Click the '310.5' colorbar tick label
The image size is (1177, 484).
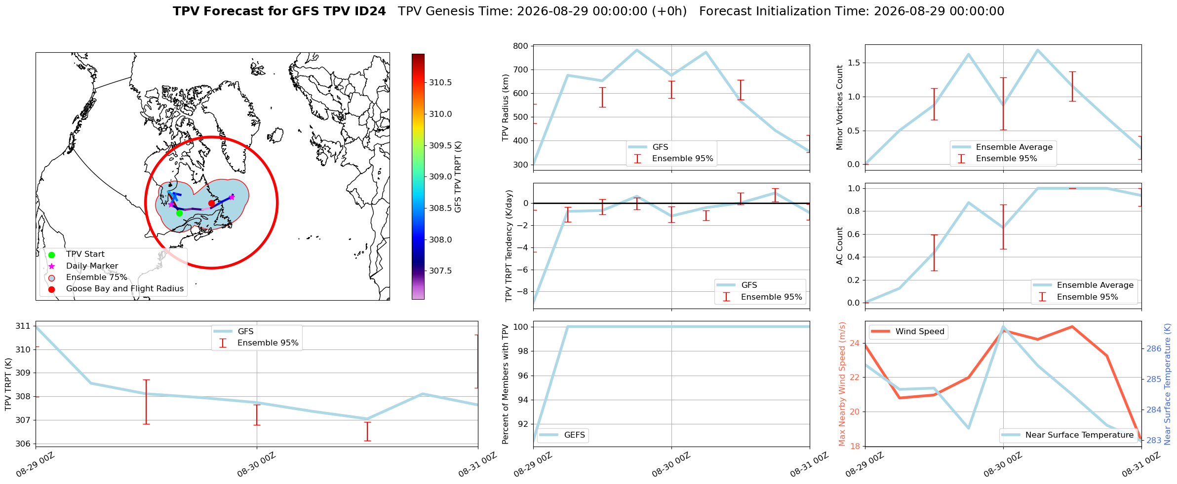point(440,83)
